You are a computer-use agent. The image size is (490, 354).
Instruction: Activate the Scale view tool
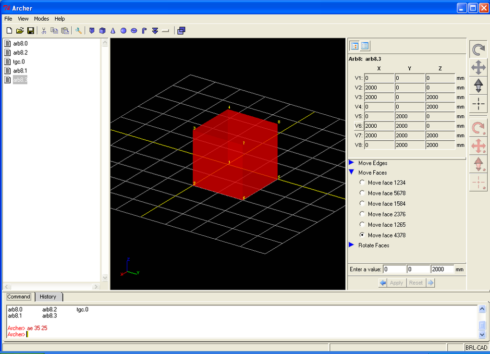(478, 85)
